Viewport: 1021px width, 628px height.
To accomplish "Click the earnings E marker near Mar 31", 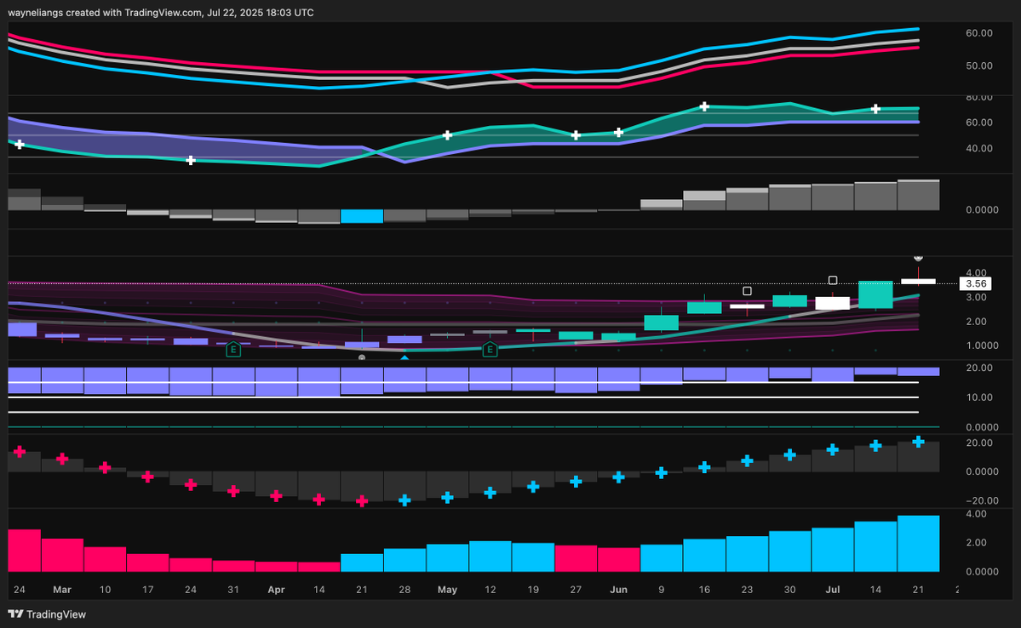I will (233, 350).
